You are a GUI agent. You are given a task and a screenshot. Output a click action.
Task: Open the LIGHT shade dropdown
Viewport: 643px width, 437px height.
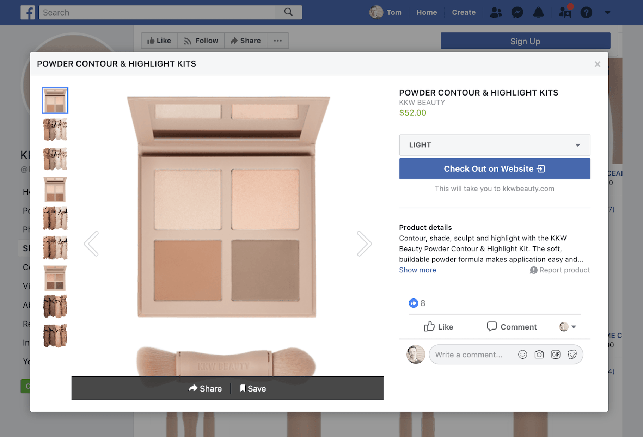(x=494, y=145)
